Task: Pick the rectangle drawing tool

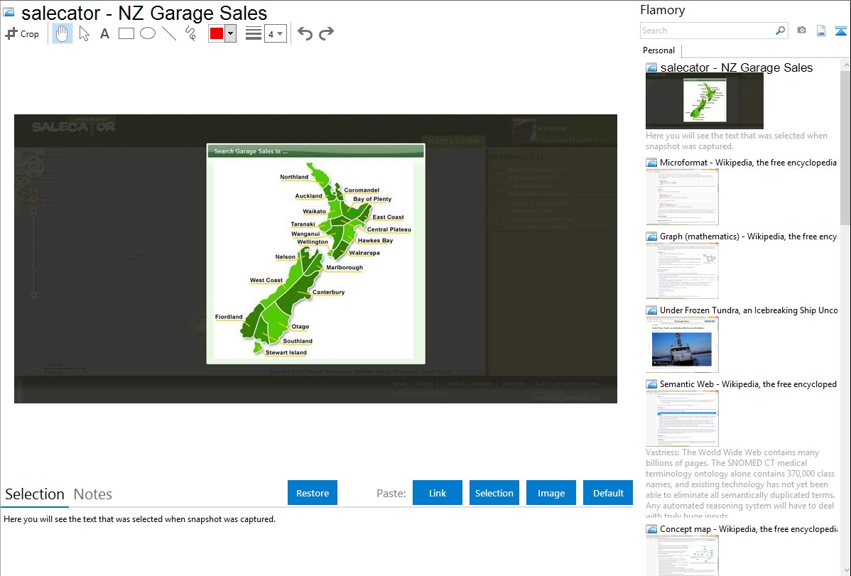Action: click(x=126, y=33)
